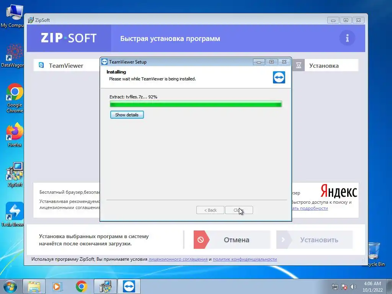Click the Extract: tvfiles.7z... 92% text
The width and height of the screenshot is (392, 294).
click(133, 97)
